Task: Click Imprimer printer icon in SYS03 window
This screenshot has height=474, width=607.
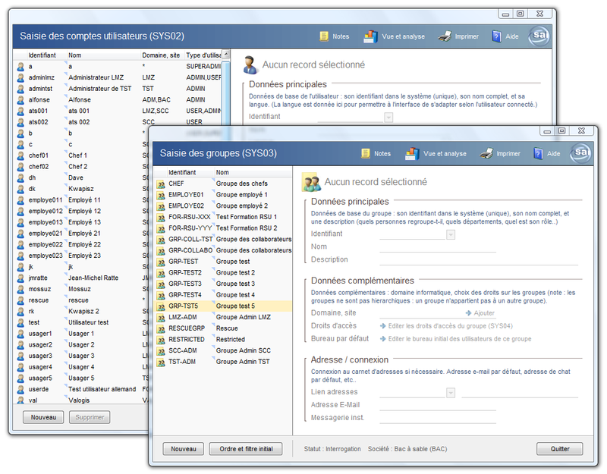Action: [x=486, y=153]
